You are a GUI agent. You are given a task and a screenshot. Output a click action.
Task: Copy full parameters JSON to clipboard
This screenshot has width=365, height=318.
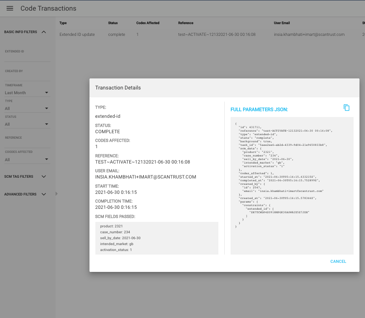tap(346, 108)
